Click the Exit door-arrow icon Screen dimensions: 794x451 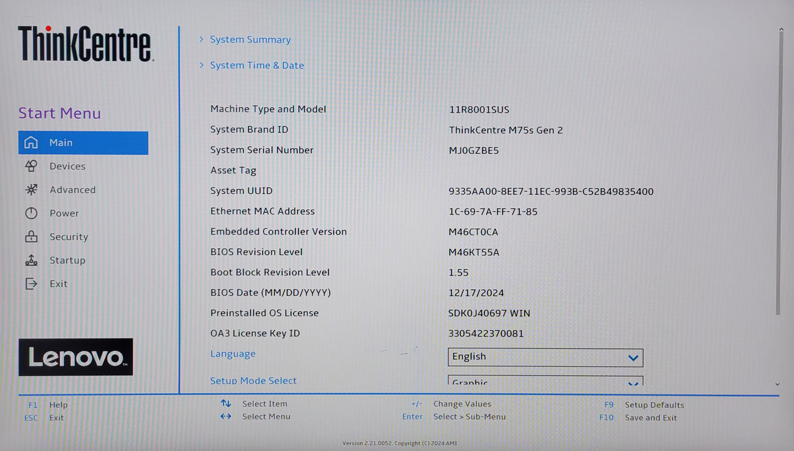(x=31, y=283)
